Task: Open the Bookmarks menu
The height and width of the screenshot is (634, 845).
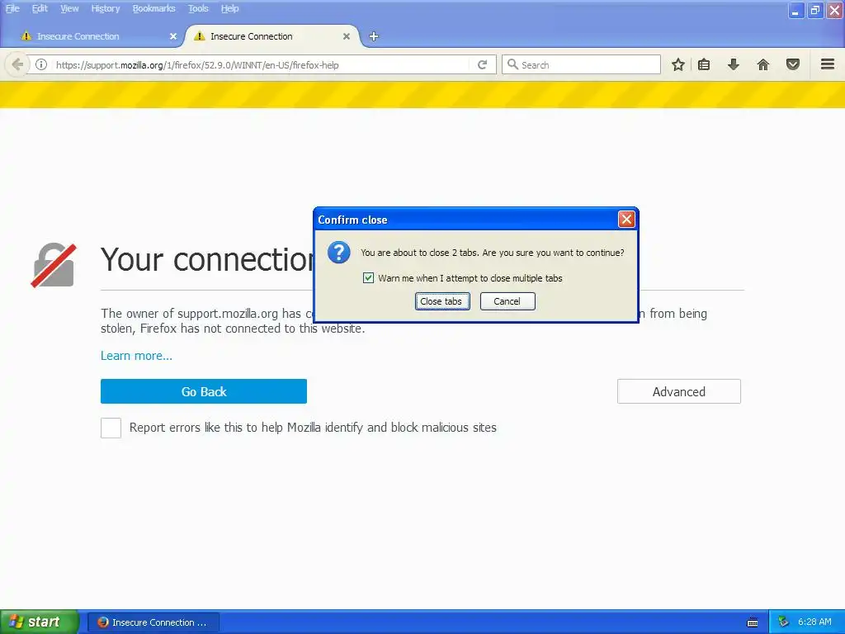Action: [153, 8]
